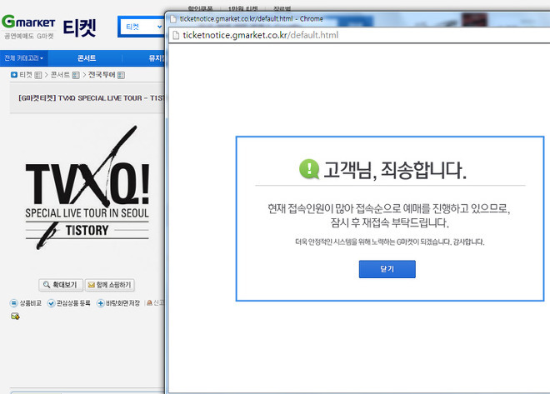Click the green exclamation alert icon

[x=309, y=169]
